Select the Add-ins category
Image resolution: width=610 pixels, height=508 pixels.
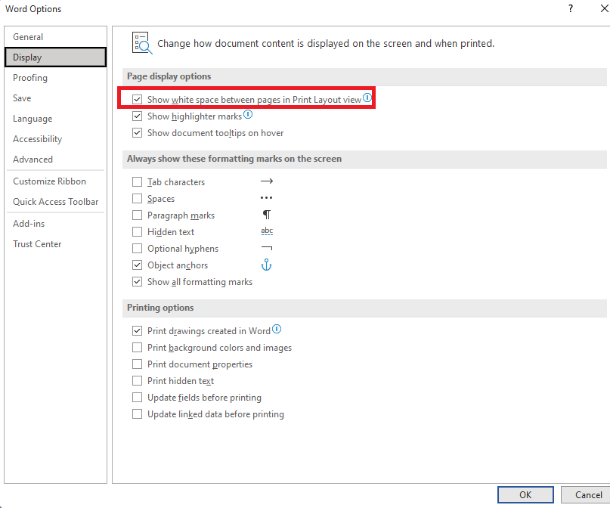pos(56,224)
